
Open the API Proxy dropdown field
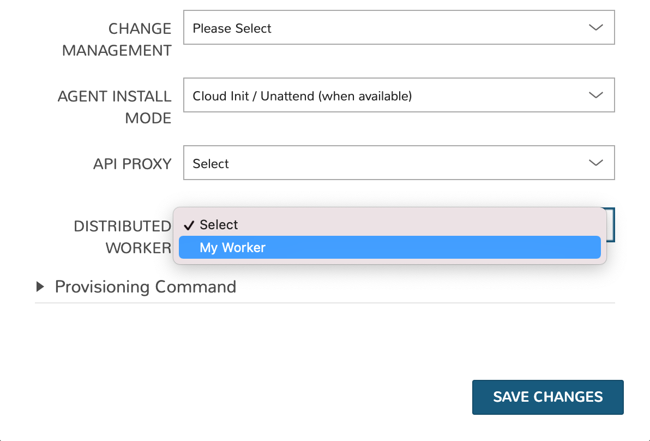click(x=399, y=163)
